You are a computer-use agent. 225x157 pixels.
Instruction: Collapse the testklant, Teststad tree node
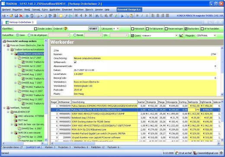click(x=4, y=108)
